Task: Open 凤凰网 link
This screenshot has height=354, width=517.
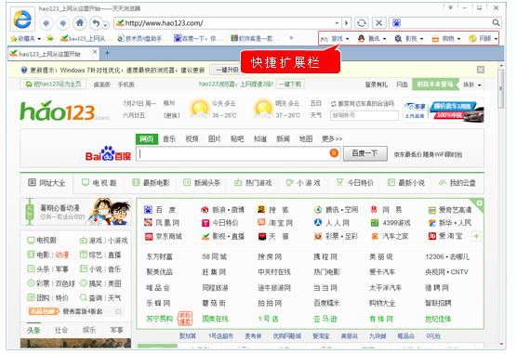Action: [x=162, y=223]
